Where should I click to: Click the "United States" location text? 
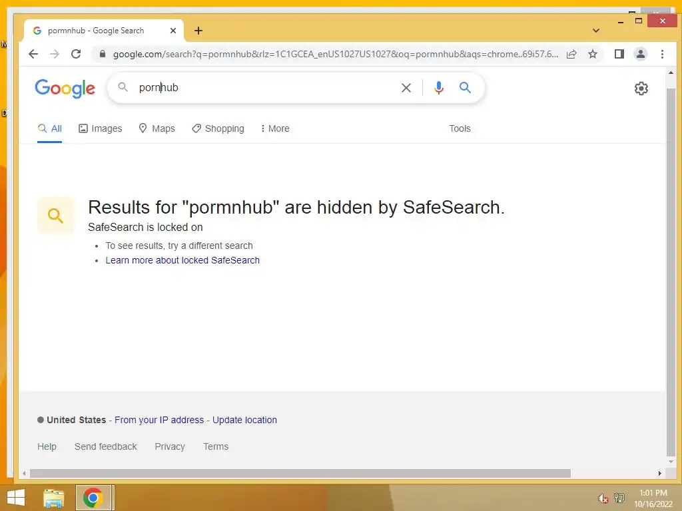[77, 421]
